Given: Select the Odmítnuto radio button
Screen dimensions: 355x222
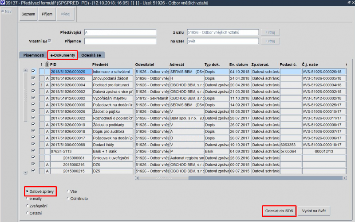Looking at the screenshot, I should [x=68, y=199].
